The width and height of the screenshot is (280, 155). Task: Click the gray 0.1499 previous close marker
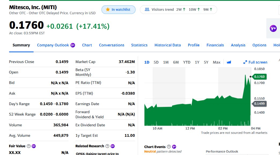click(259, 104)
